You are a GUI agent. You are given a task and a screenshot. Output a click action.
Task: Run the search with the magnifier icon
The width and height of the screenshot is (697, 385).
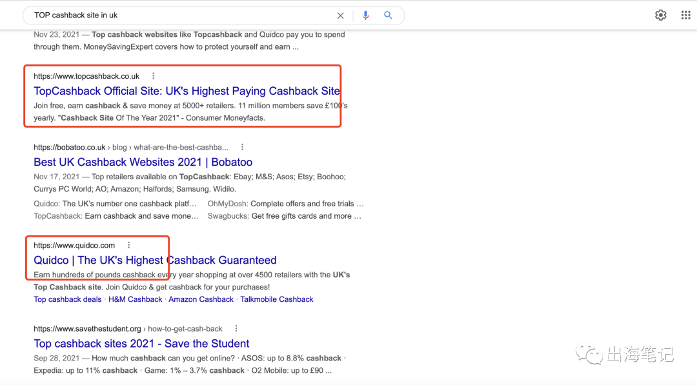pyautogui.click(x=388, y=15)
